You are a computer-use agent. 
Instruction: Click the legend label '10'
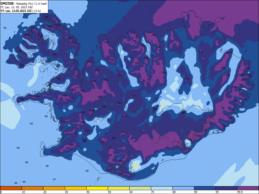click(23, 192)
